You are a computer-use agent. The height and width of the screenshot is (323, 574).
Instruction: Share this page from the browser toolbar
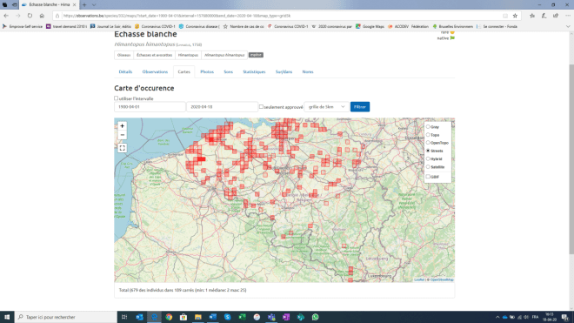point(556,16)
